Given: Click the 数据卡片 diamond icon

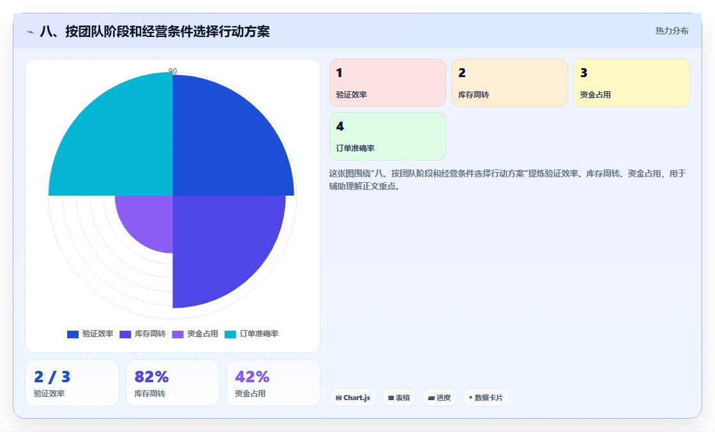Looking at the screenshot, I should [470, 398].
